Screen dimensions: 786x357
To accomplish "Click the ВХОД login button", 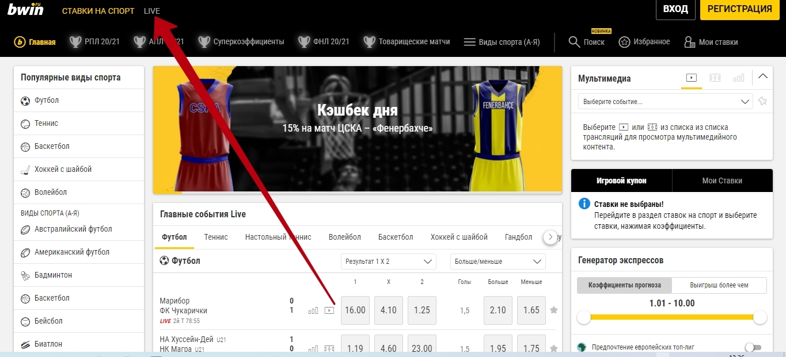I will pyautogui.click(x=675, y=10).
